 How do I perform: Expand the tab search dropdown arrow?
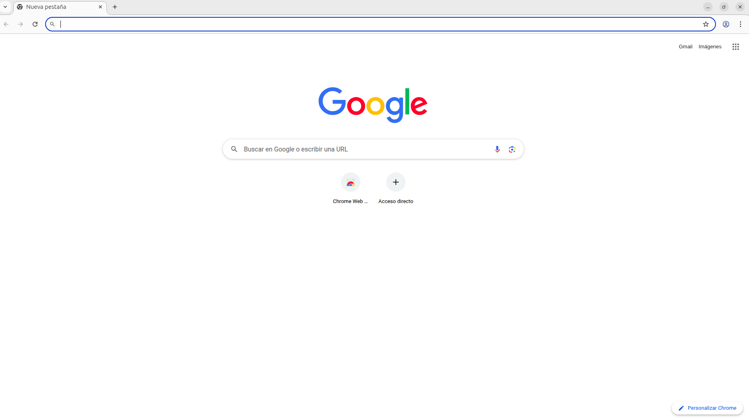5,7
